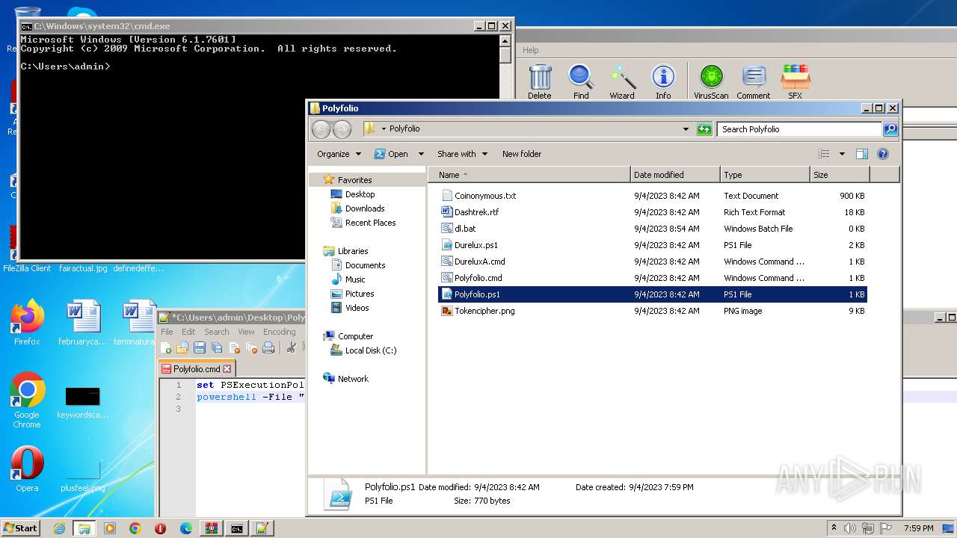Viewport: 957px width, 538px height.
Task: Open the Edit menu in Notepad++
Action: point(188,332)
